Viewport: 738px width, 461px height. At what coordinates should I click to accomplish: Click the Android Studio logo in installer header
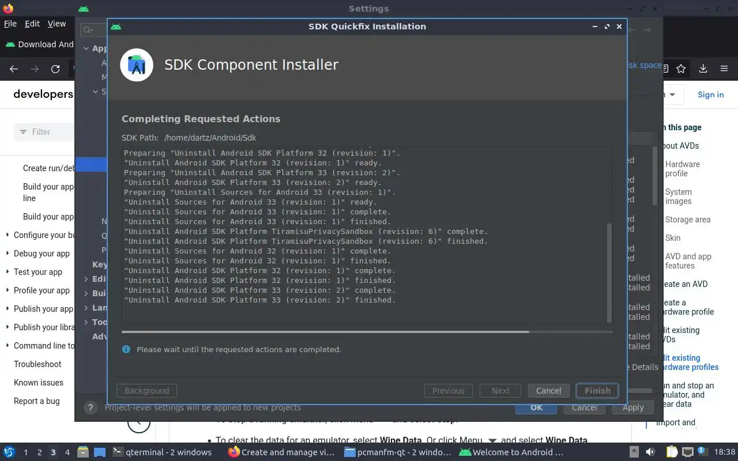tap(137, 65)
